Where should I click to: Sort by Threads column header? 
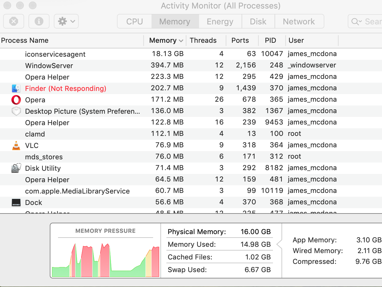pyautogui.click(x=206, y=41)
